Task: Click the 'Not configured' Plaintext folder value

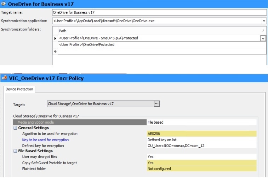Action: [x=202, y=168]
